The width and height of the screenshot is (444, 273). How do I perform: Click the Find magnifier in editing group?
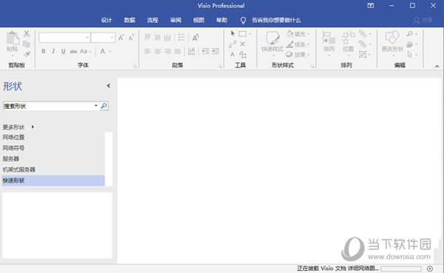pos(410,34)
